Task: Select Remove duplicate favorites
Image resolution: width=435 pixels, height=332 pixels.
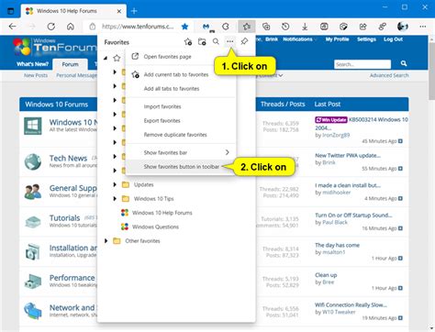Action: 181,135
